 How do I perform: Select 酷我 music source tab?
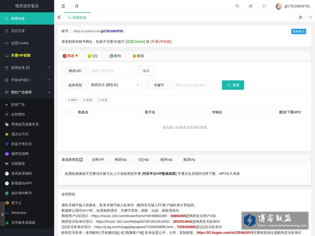pyautogui.click(x=138, y=56)
